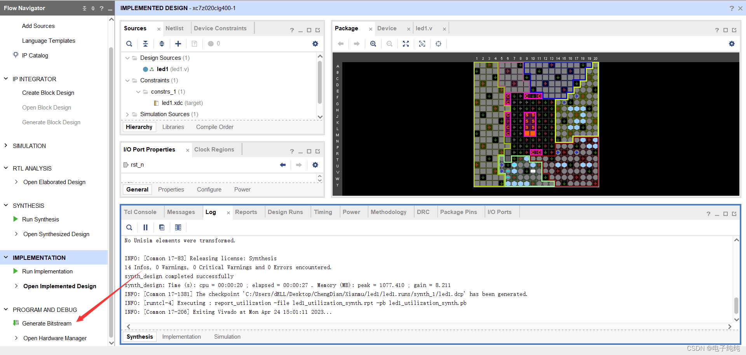Expand the SIMULATION section
The image size is (746, 355).
[6, 146]
